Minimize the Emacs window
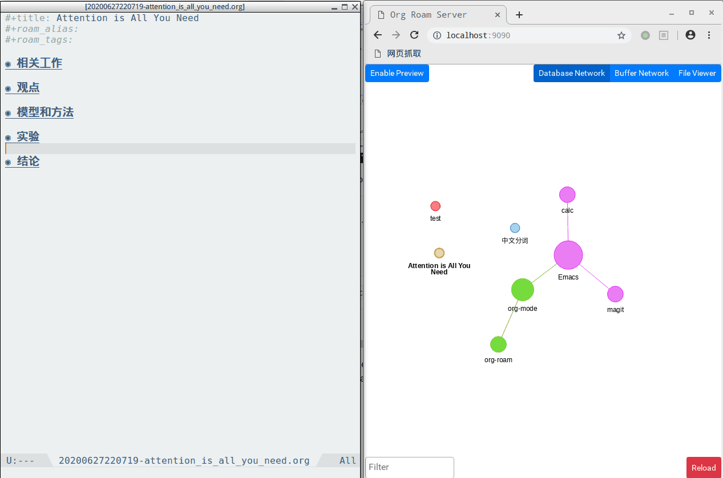The height and width of the screenshot is (478, 723). (x=334, y=7)
